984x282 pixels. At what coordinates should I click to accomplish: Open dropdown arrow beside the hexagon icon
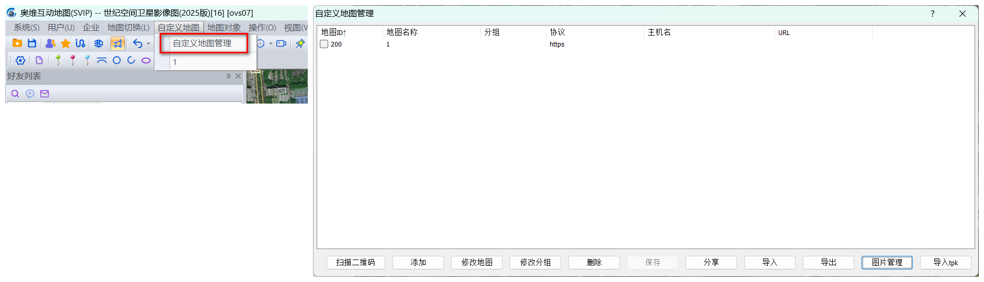click(271, 44)
